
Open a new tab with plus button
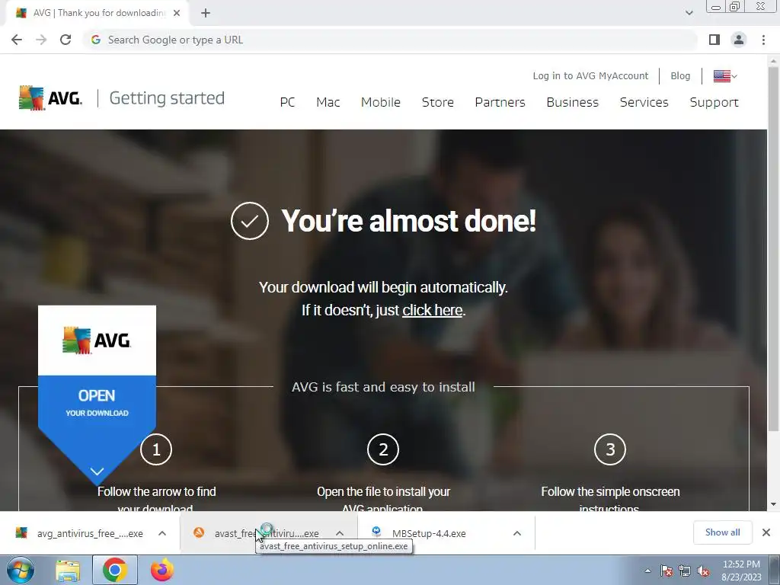pyautogui.click(x=206, y=13)
